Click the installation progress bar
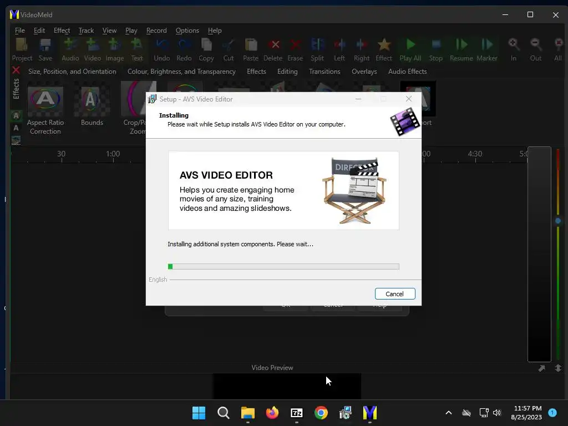The height and width of the screenshot is (426, 568). click(x=283, y=267)
